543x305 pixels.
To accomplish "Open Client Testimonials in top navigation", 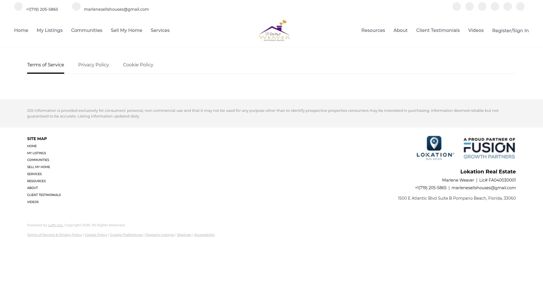I will pyautogui.click(x=438, y=30).
